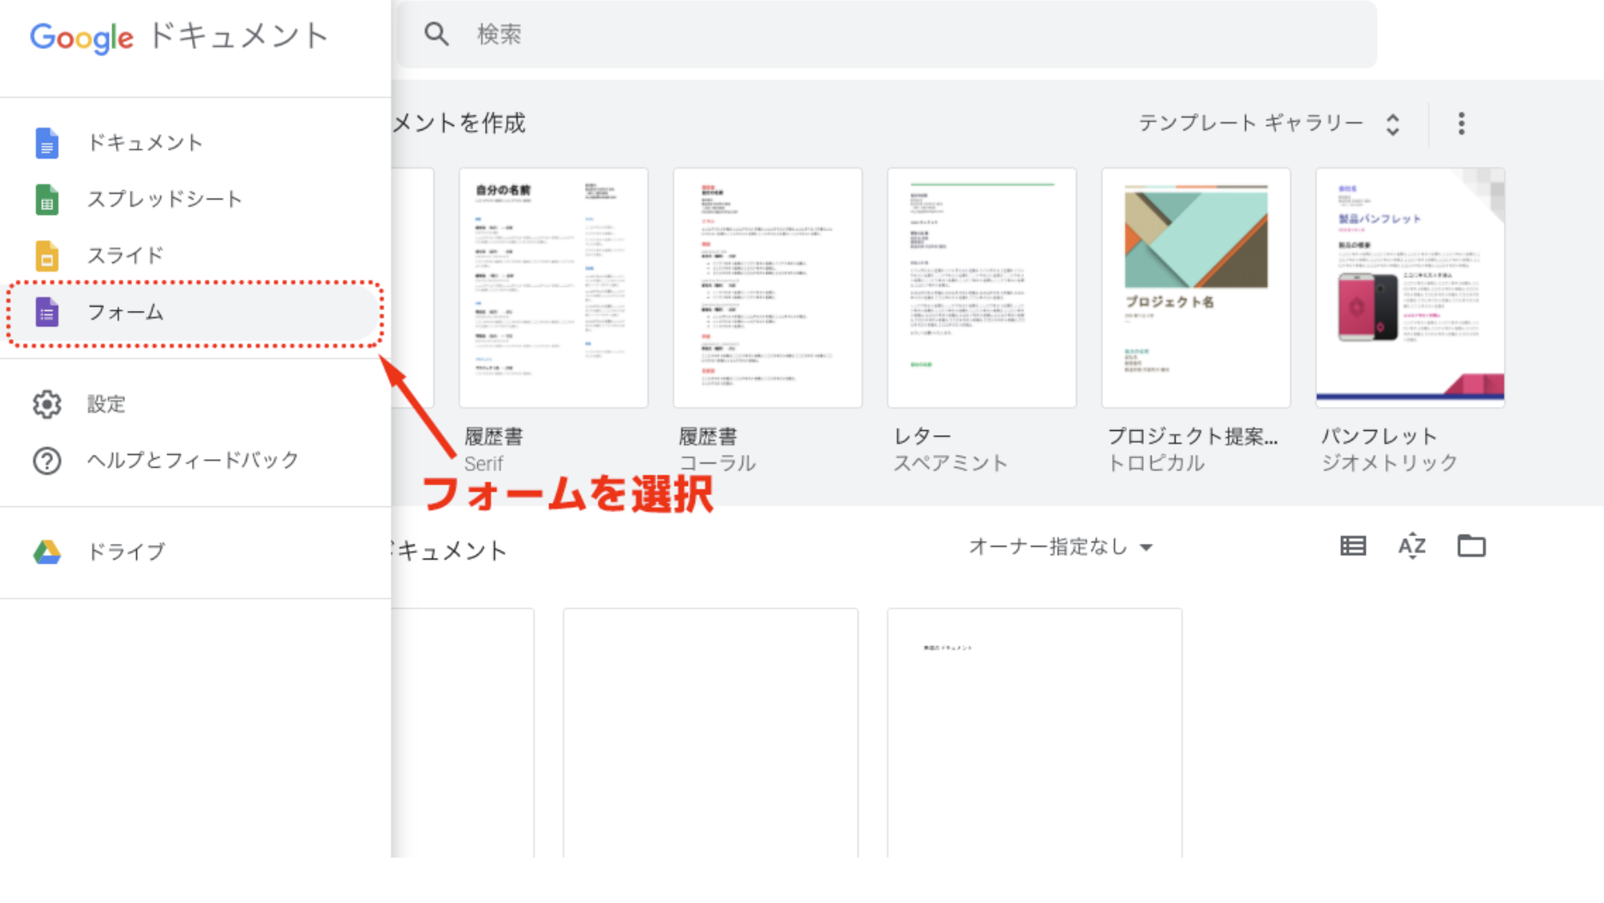The width and height of the screenshot is (1604, 903).
Task: Click the コーラル subtitle text
Action: coord(717,463)
